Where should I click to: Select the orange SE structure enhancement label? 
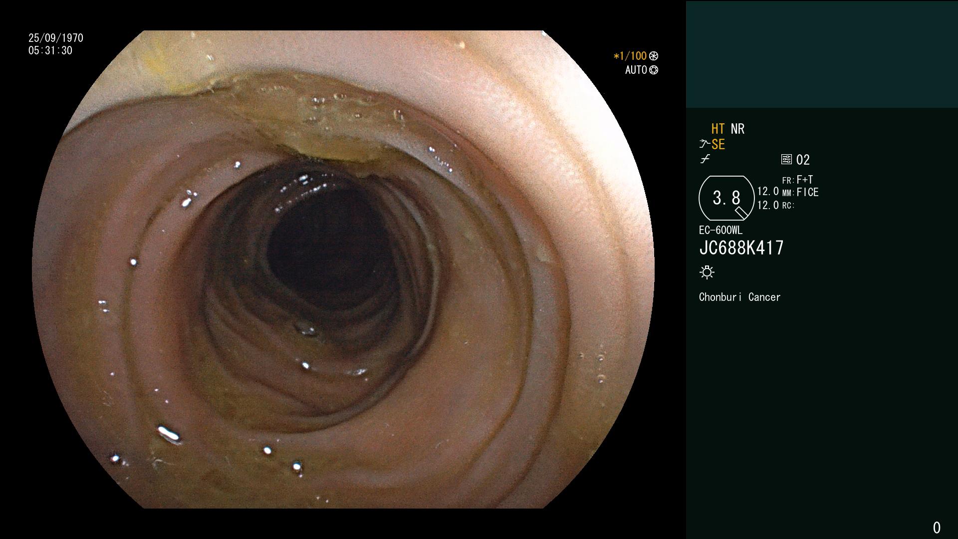point(718,145)
